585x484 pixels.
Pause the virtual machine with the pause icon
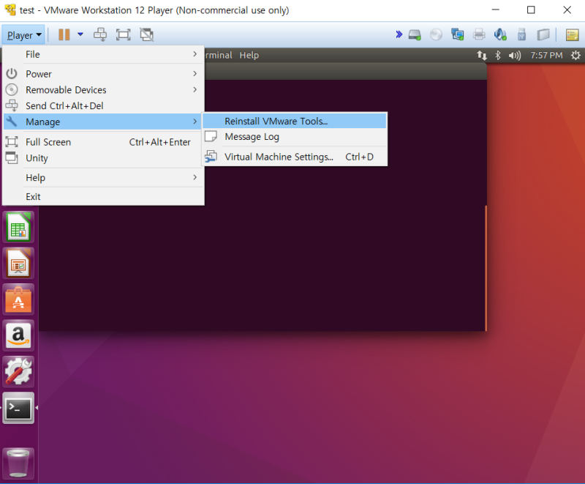coord(64,34)
